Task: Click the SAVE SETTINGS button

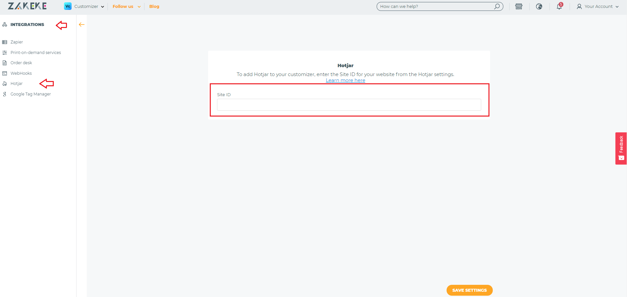Action: 469,290
